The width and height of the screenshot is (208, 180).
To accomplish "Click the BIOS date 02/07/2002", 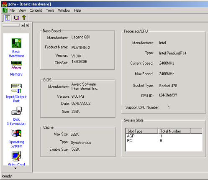I will [81, 104].
